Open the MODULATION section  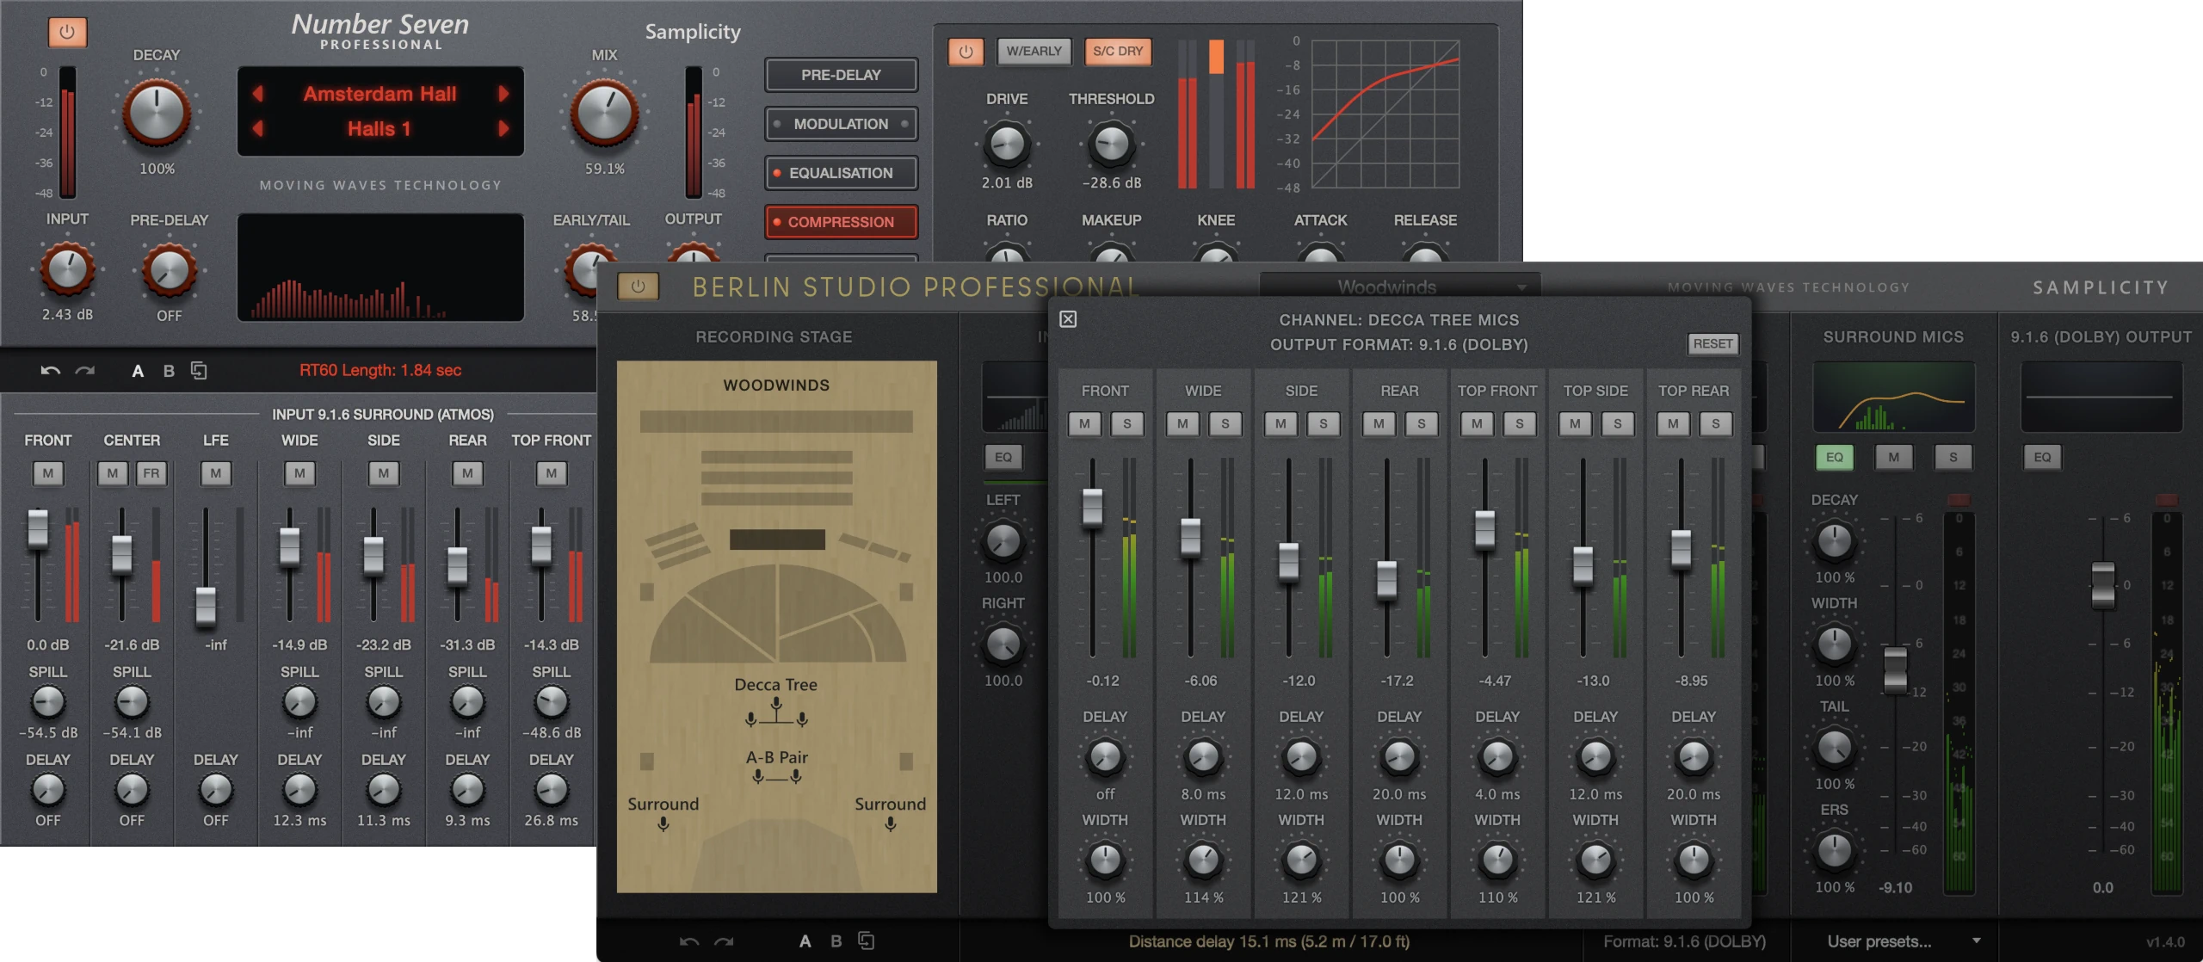click(x=841, y=124)
